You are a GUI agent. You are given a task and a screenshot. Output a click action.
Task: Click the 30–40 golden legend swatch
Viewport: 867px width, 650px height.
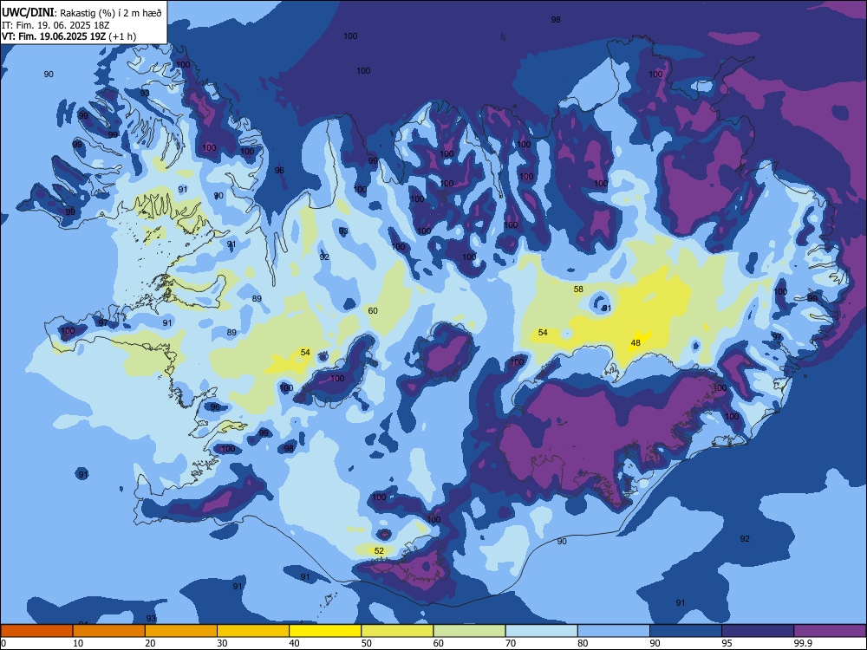click(x=253, y=631)
